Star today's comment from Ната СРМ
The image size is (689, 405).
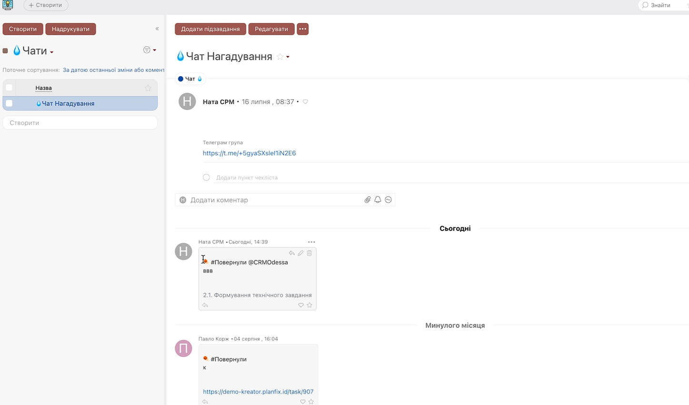tap(310, 305)
